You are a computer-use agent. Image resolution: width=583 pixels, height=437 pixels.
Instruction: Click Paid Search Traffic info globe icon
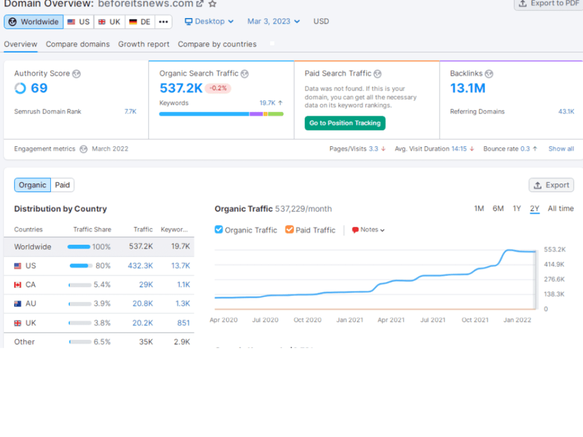tap(377, 74)
